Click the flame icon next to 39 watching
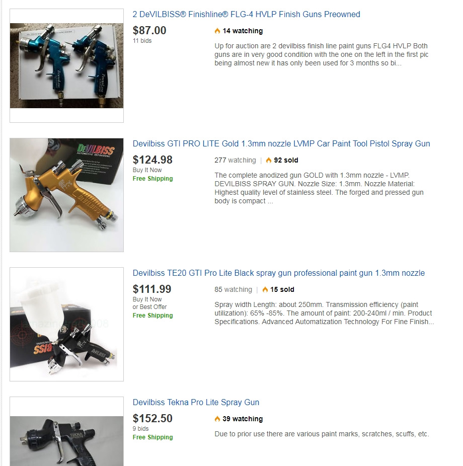The image size is (463, 466). click(x=217, y=419)
